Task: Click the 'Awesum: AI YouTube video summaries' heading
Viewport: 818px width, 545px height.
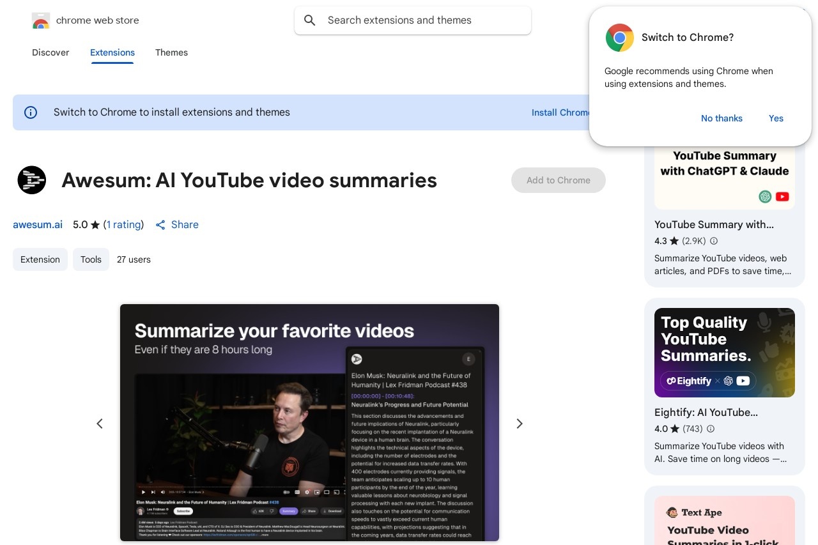Action: click(x=249, y=181)
